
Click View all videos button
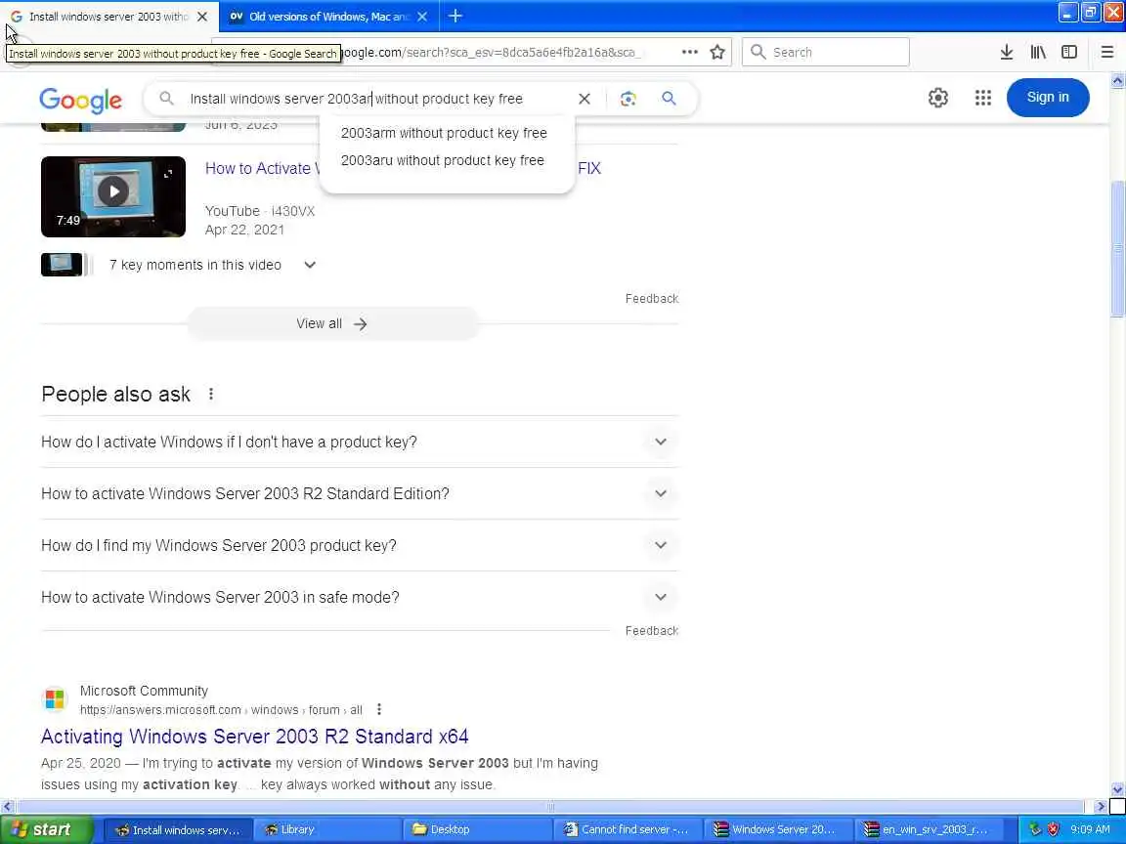331,323
